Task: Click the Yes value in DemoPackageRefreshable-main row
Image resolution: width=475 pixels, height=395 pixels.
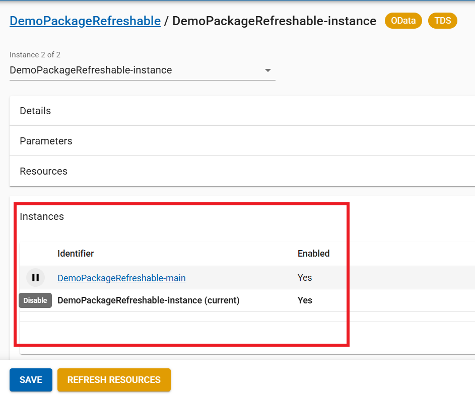Action: 305,278
